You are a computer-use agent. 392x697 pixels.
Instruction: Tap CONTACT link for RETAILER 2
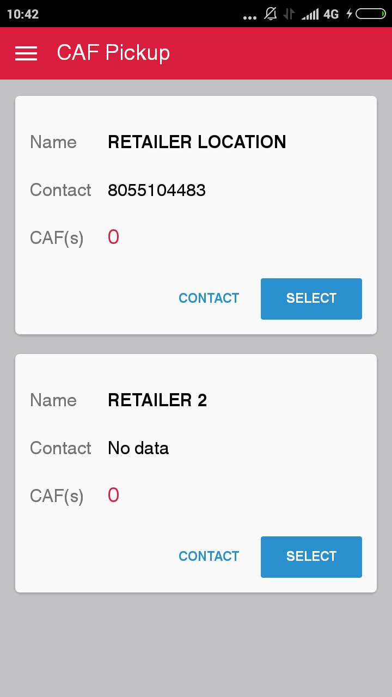click(209, 557)
